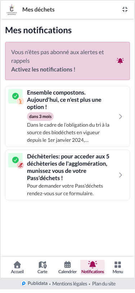Viewport: 135px width, 293px height.
Task: Click the red déchèterie badge icon
Action: pyautogui.click(x=20, y=165)
